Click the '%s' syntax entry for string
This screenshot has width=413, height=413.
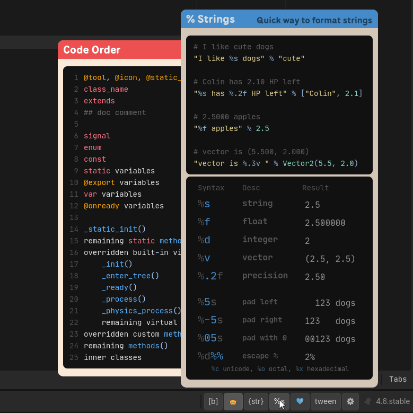pos(204,204)
